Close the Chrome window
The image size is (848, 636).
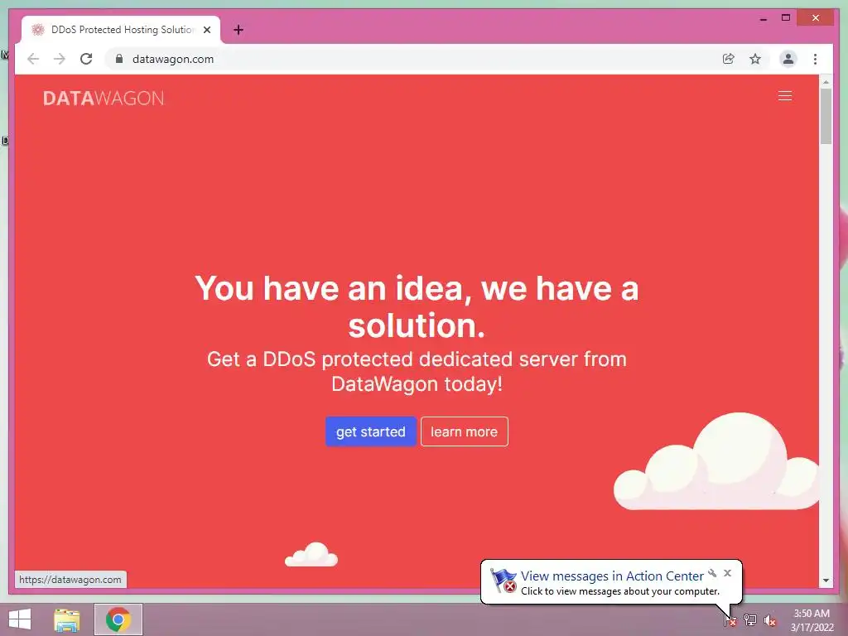pos(816,18)
